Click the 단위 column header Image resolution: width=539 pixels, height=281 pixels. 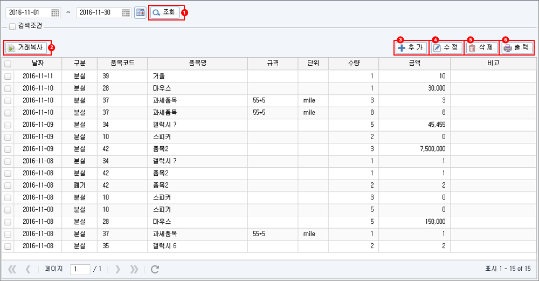[313, 63]
